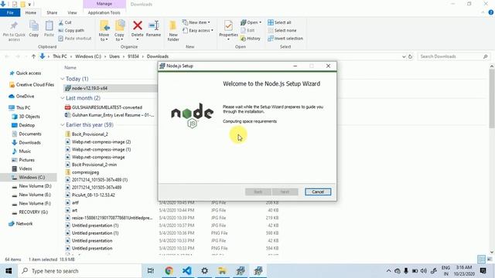Click the volume icon in system tray
495x278 pixels.
[424, 271]
